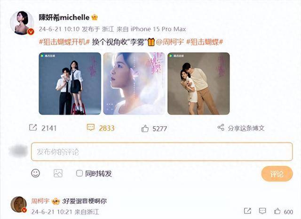Click the orange 评论 submit button

pos(277,174)
